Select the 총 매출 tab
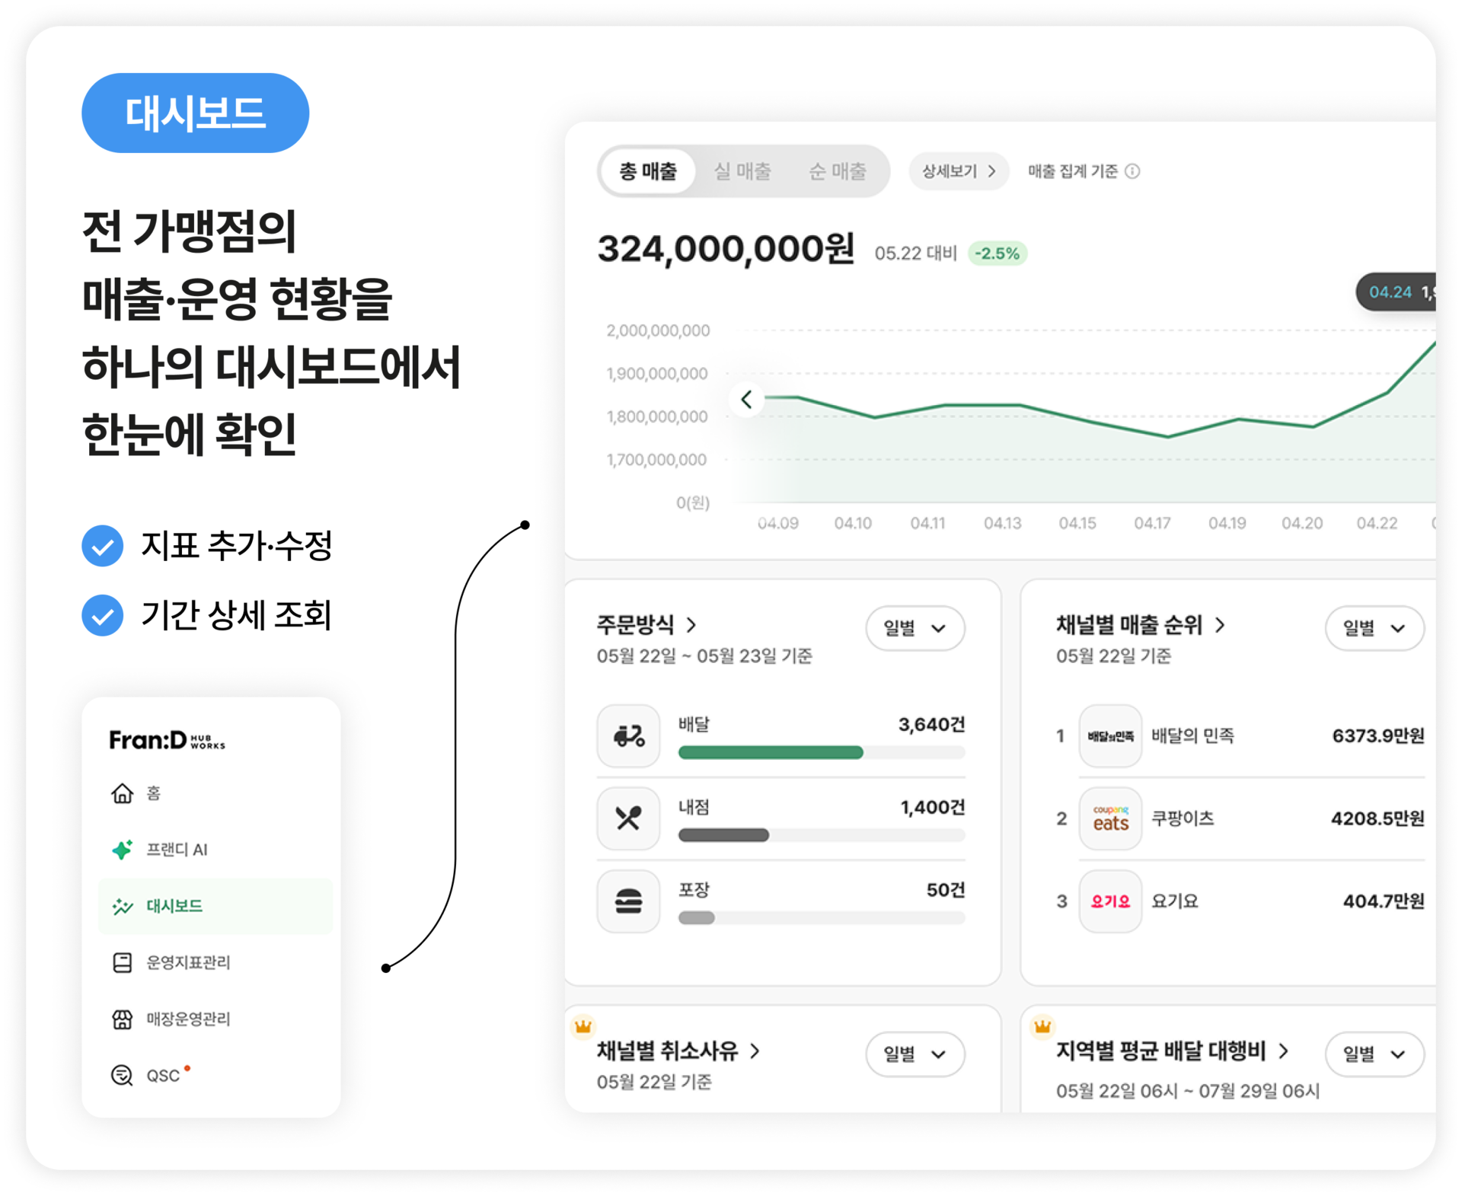1462x1196 pixels. click(x=648, y=171)
